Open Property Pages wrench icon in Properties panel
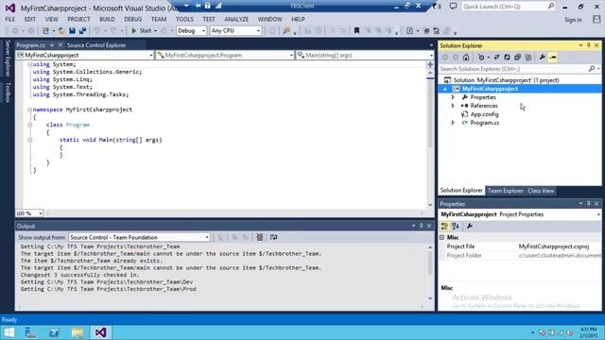The height and width of the screenshot is (340, 605). tap(470, 227)
